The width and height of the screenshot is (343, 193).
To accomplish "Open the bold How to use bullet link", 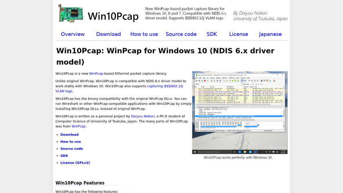I will [71, 141].
